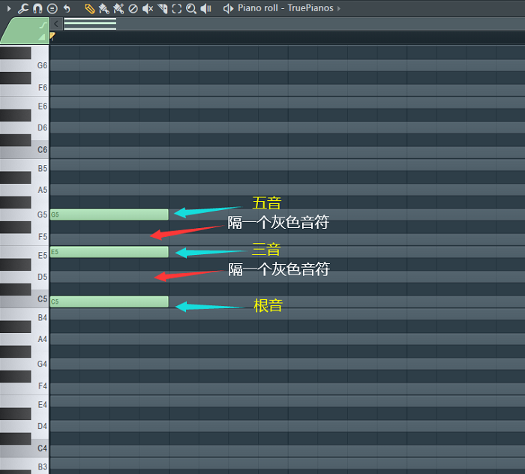Select the Slice tool
525x474 pixels.
(x=163, y=8)
